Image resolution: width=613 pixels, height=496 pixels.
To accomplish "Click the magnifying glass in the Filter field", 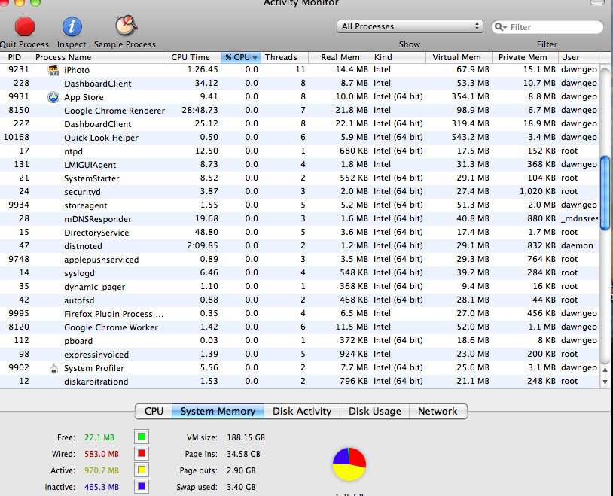I will tap(500, 27).
